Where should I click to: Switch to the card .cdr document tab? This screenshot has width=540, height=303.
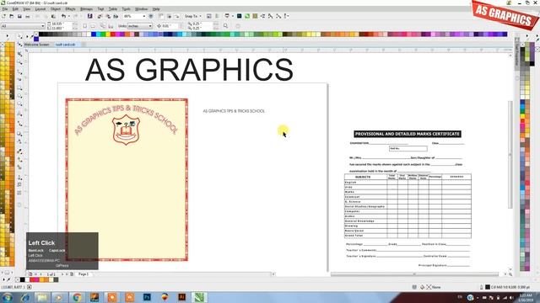66,45
